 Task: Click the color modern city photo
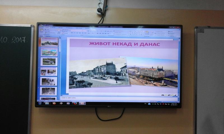coord(153,73)
